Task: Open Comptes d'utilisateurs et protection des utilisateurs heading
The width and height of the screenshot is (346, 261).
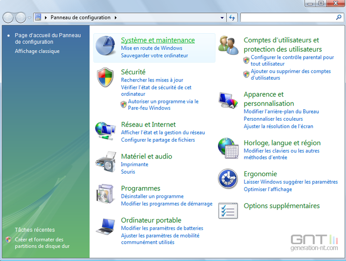Action: [x=283, y=45]
